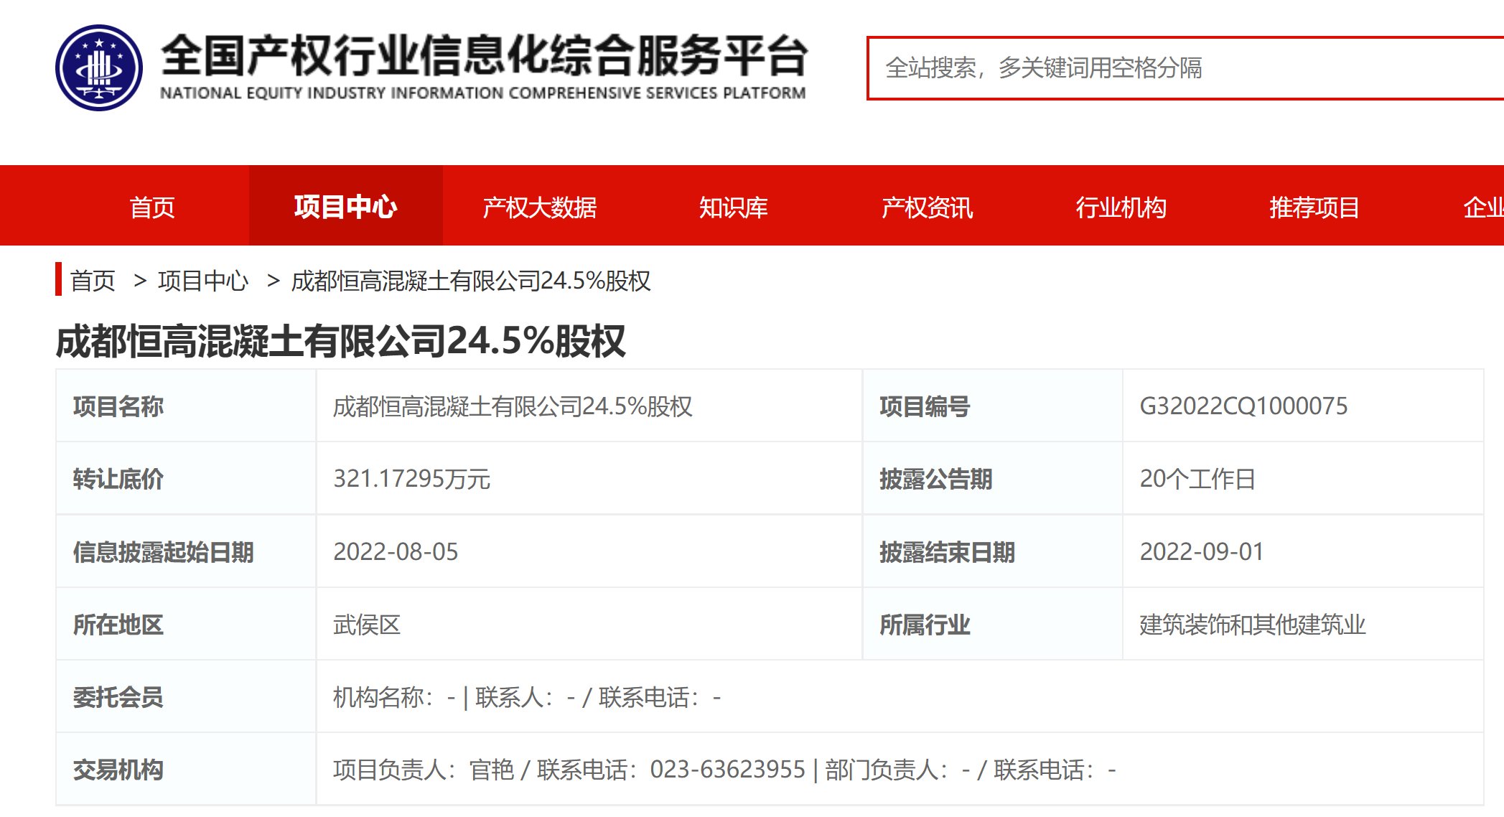Click the 项目编号 label cell
This screenshot has height=817, width=1504.
[x=992, y=406]
